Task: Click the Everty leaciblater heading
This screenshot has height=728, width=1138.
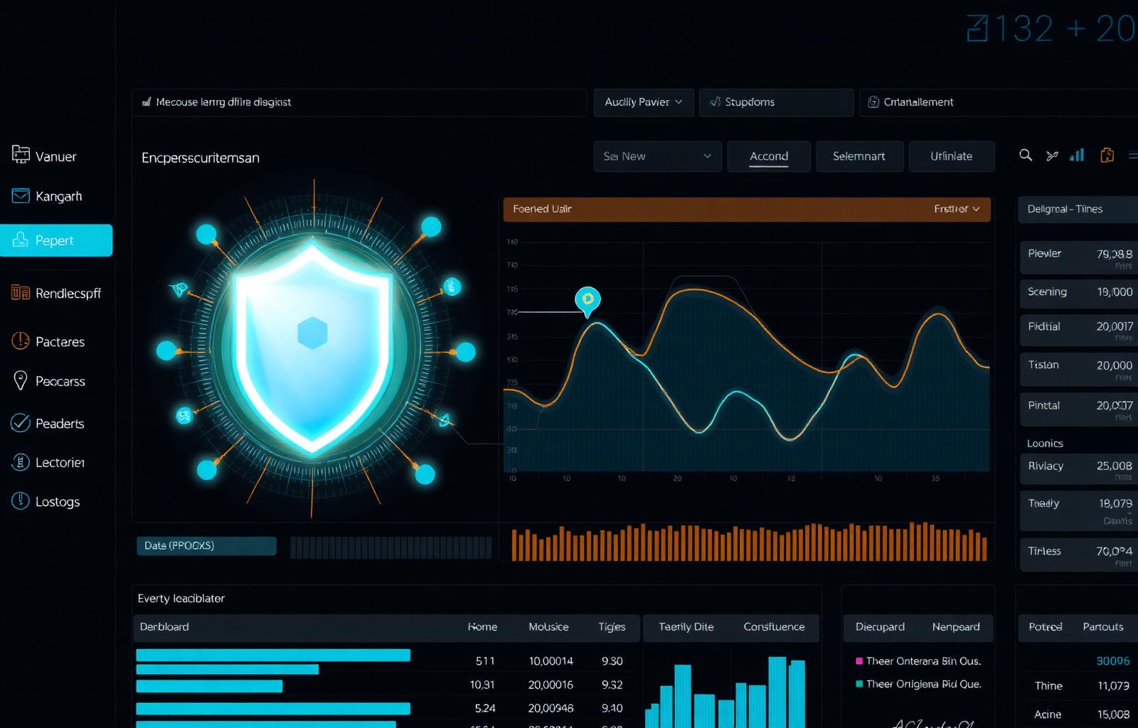Action: point(181,599)
